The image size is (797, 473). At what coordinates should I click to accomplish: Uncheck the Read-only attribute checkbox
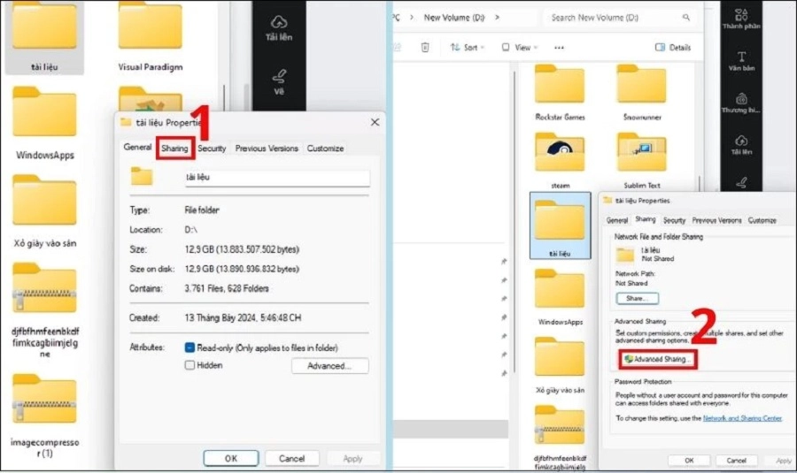tap(190, 348)
